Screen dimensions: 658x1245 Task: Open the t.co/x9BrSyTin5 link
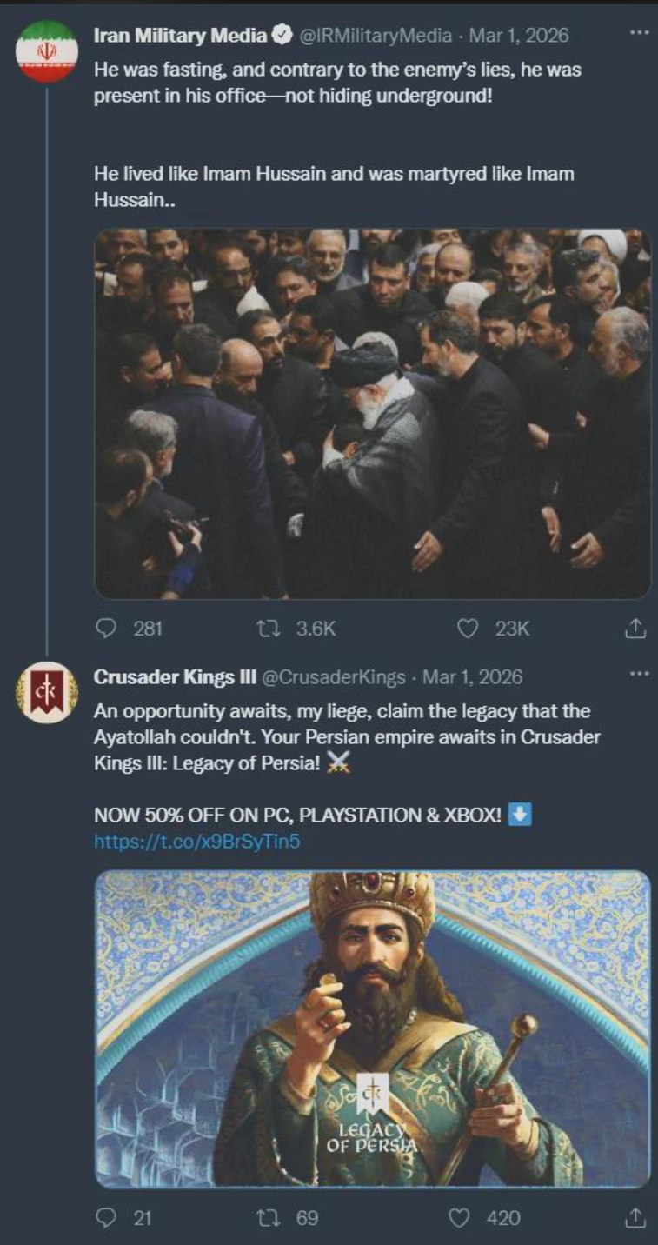(197, 841)
